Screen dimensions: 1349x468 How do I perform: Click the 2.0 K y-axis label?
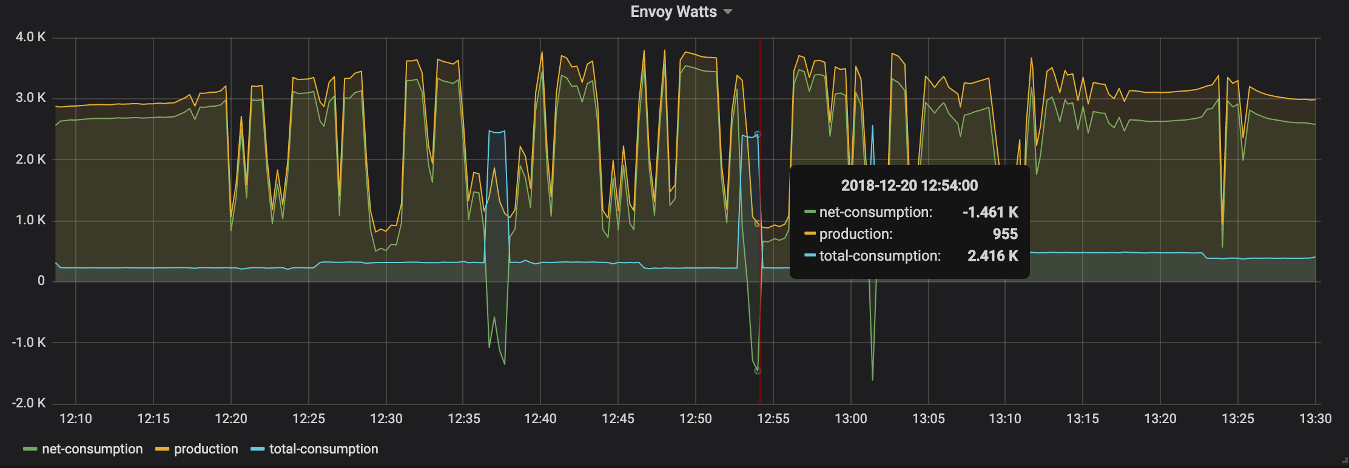(x=30, y=159)
